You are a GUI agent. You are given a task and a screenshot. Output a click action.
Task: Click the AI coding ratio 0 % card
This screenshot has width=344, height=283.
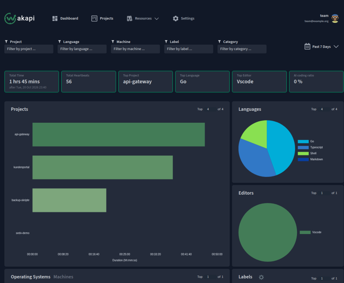point(316,82)
